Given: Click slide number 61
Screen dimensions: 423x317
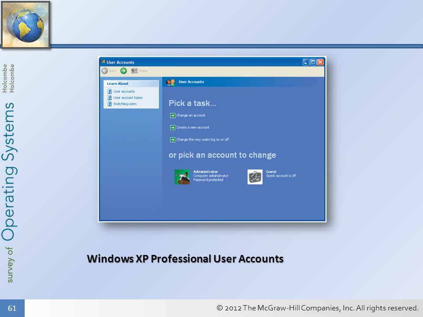Looking at the screenshot, I should coord(12,308).
